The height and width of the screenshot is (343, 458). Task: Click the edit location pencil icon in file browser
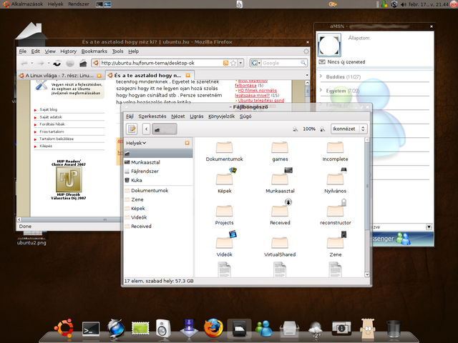click(x=132, y=129)
